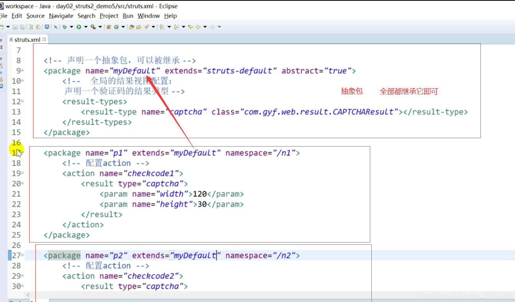Open the Debug configurations dropdown arrow
515x302 pixels.
[x=71, y=27]
